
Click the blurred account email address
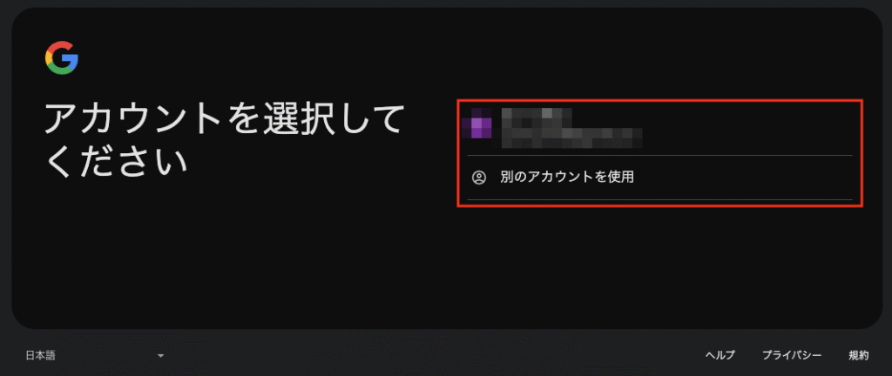(x=571, y=138)
